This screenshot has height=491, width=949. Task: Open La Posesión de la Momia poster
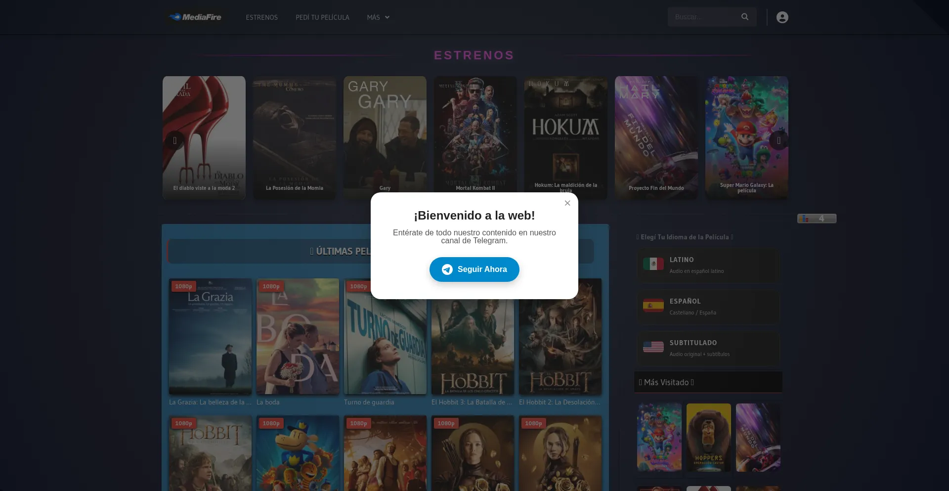(x=295, y=137)
